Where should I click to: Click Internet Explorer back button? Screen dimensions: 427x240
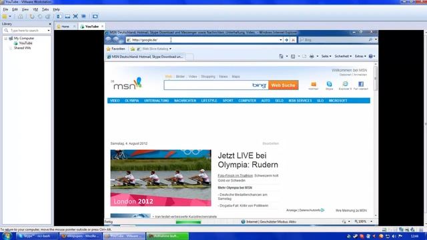(109, 40)
